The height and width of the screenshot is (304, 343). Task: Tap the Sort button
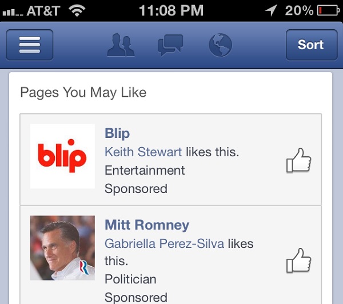click(x=310, y=45)
